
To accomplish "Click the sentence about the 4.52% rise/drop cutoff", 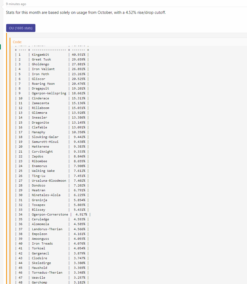I will point(86,13).
